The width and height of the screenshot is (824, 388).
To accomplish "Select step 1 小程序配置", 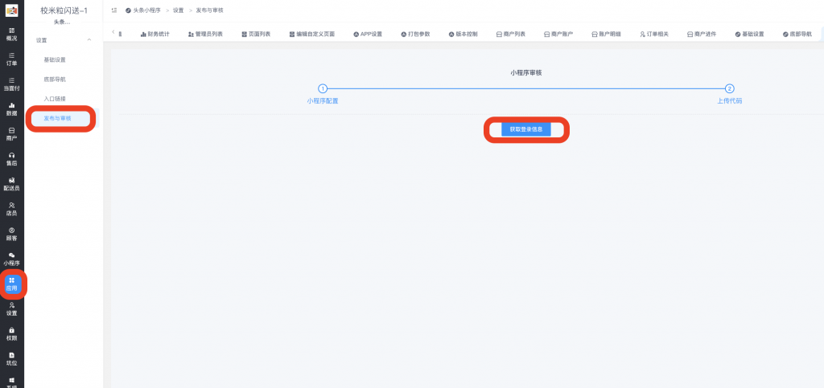I will coord(323,94).
